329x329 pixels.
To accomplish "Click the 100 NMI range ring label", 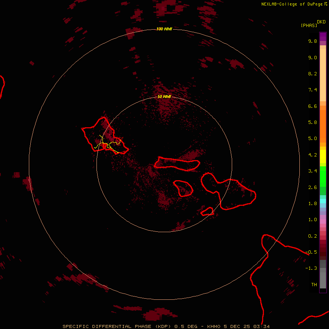I will 164,29.
